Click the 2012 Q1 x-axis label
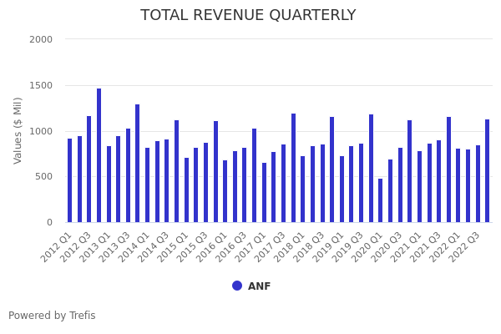Image resolution: width=501 pixels, height=334 pixels. tap(58, 245)
